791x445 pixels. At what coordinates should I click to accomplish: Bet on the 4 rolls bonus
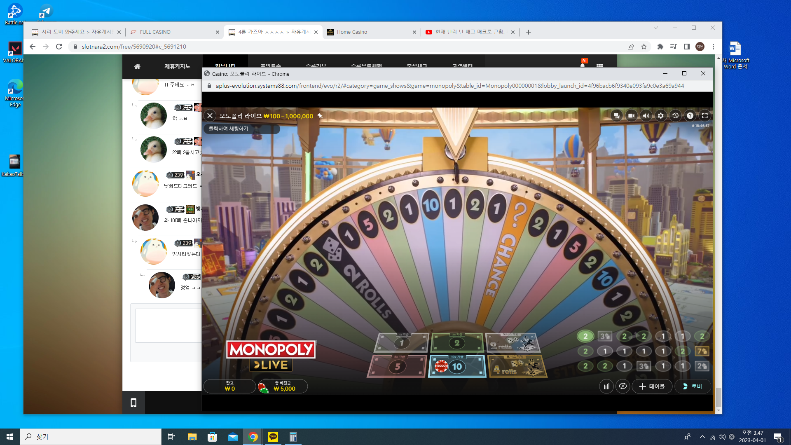(x=517, y=366)
